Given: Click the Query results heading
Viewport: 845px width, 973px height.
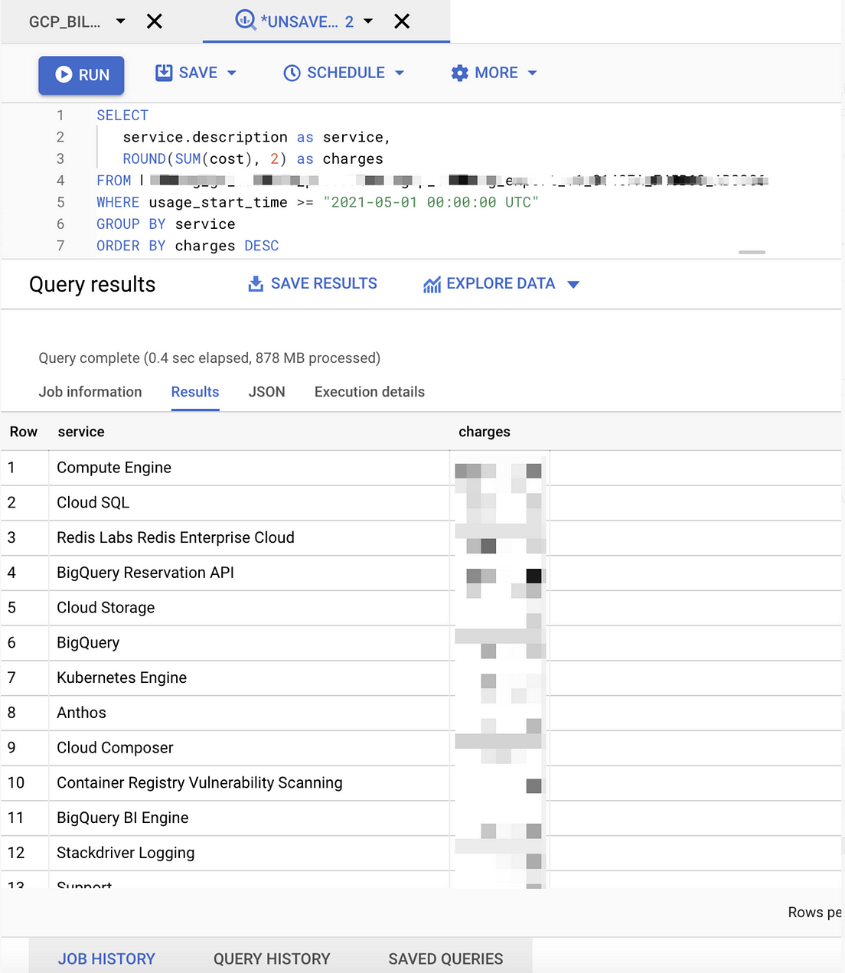Looking at the screenshot, I should click(x=93, y=285).
